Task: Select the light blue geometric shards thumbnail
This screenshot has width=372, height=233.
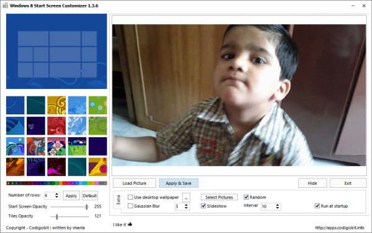Action: coord(77,126)
